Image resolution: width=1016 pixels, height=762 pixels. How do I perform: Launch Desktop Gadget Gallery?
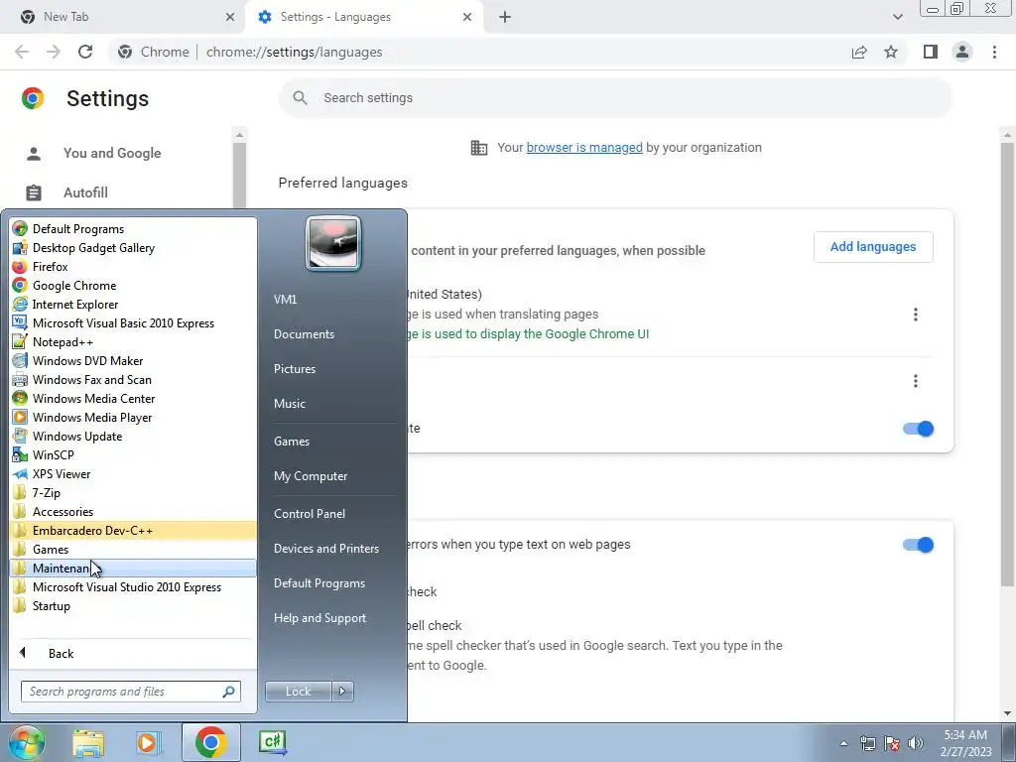coord(134,247)
